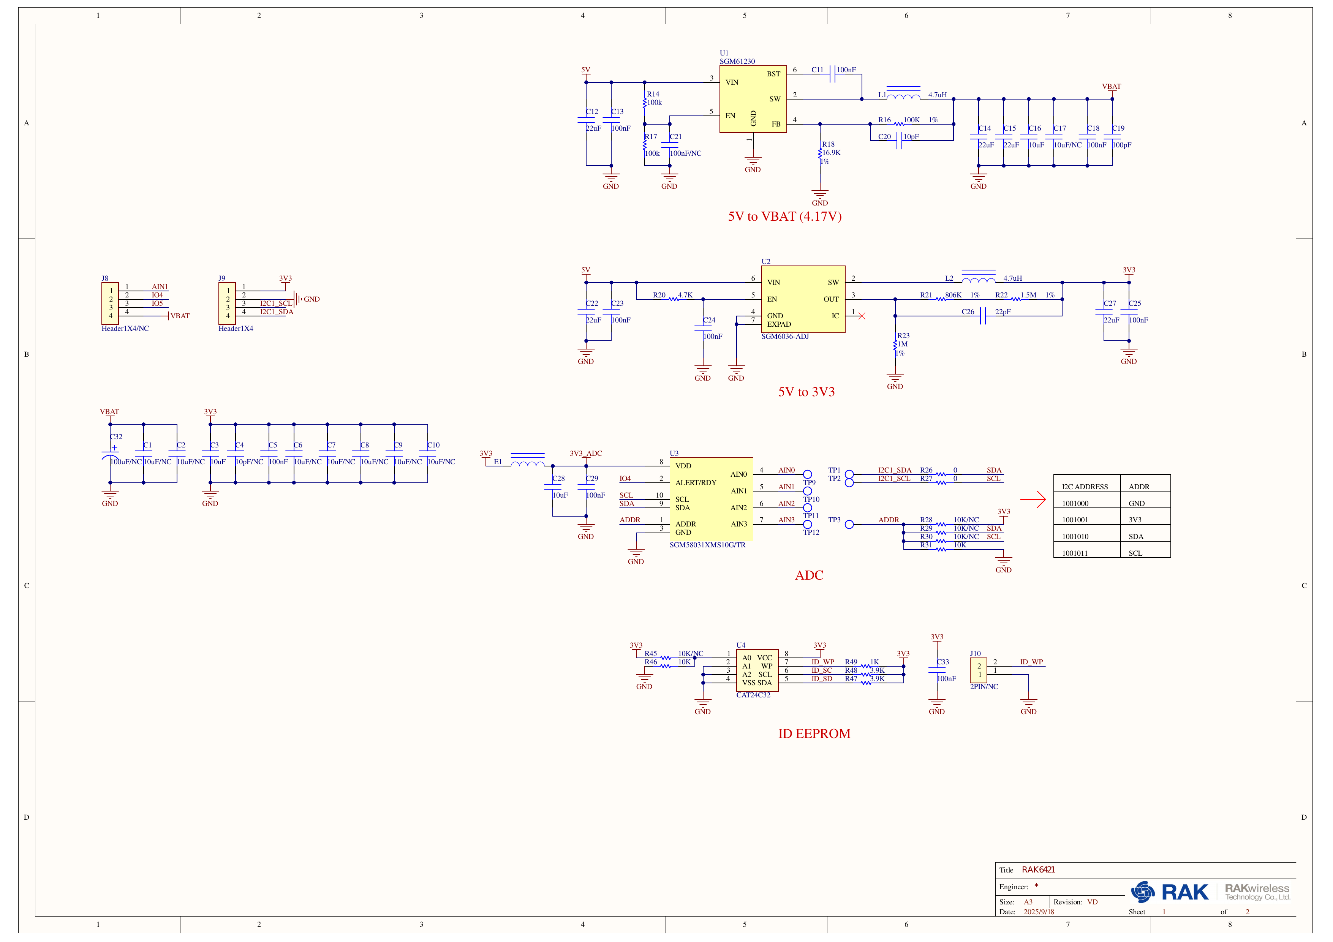Click test point TP3 on the ADDR net
The height and width of the screenshot is (942, 1333).
(850, 524)
